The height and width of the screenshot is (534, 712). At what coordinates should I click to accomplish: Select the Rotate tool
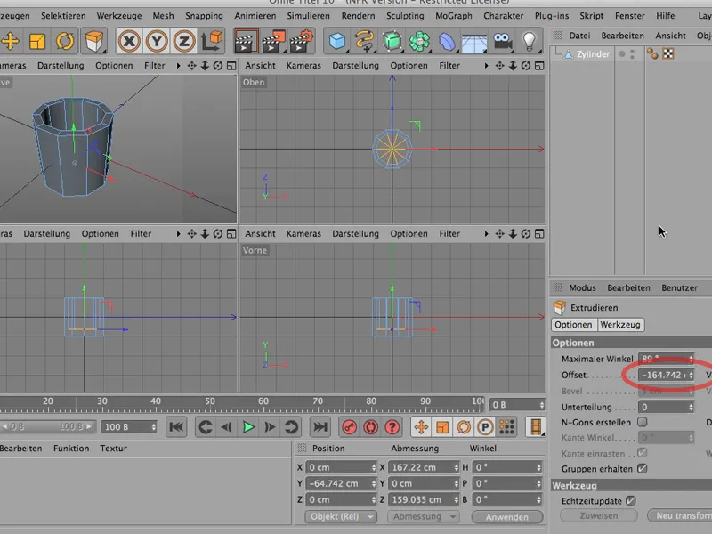coord(65,41)
